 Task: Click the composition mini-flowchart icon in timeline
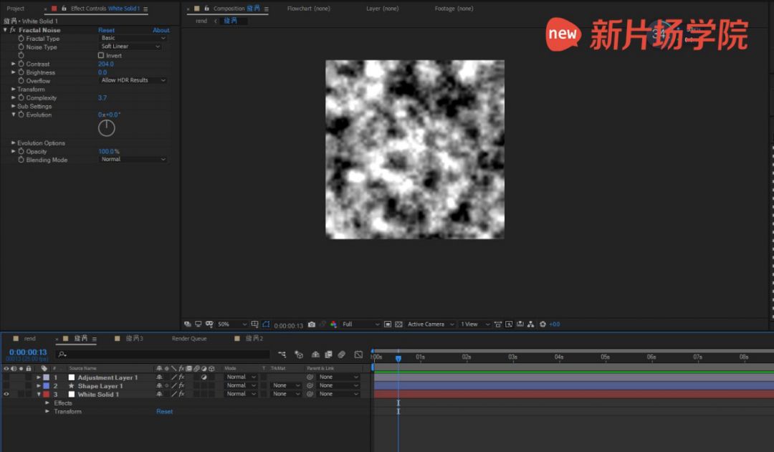click(x=282, y=355)
